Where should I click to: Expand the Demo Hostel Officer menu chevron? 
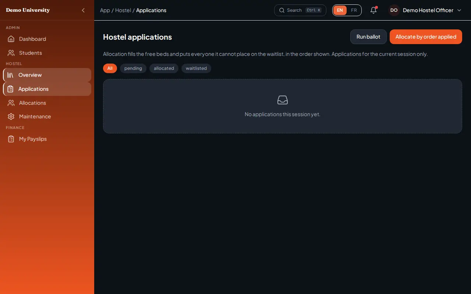[459, 10]
